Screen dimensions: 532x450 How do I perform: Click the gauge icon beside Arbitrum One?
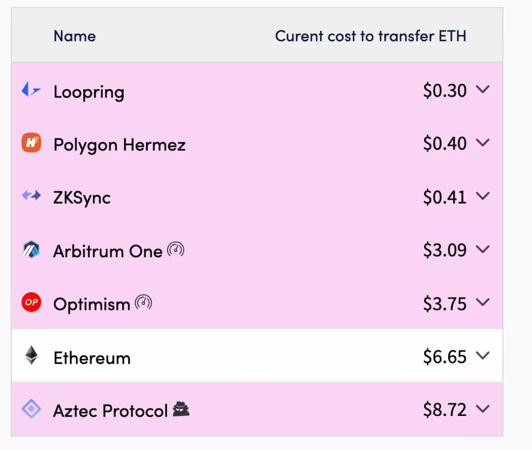tap(175, 250)
